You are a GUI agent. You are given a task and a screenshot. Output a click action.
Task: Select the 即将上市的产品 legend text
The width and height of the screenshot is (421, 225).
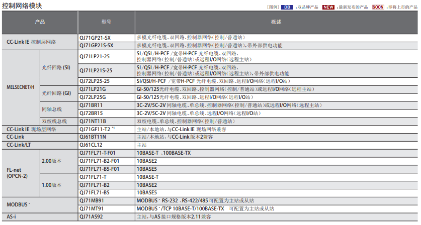coord(403,7)
